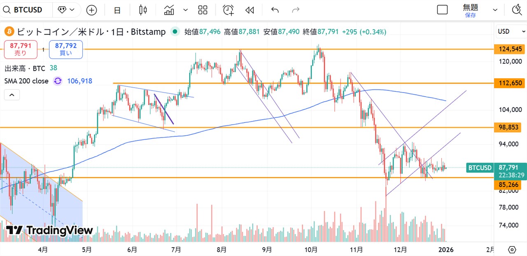The image size is (527, 256).
Task: Click the add symbol plus icon
Action: click(x=91, y=10)
